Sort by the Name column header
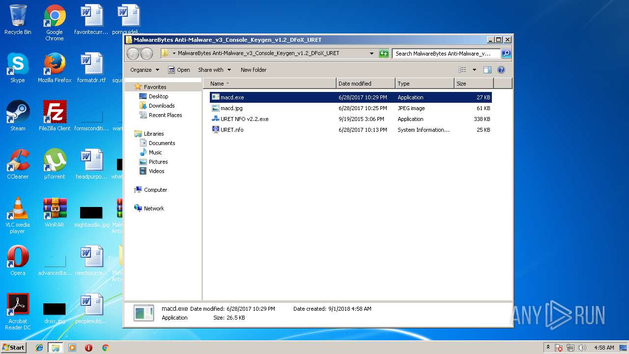629x354 pixels. coord(270,84)
